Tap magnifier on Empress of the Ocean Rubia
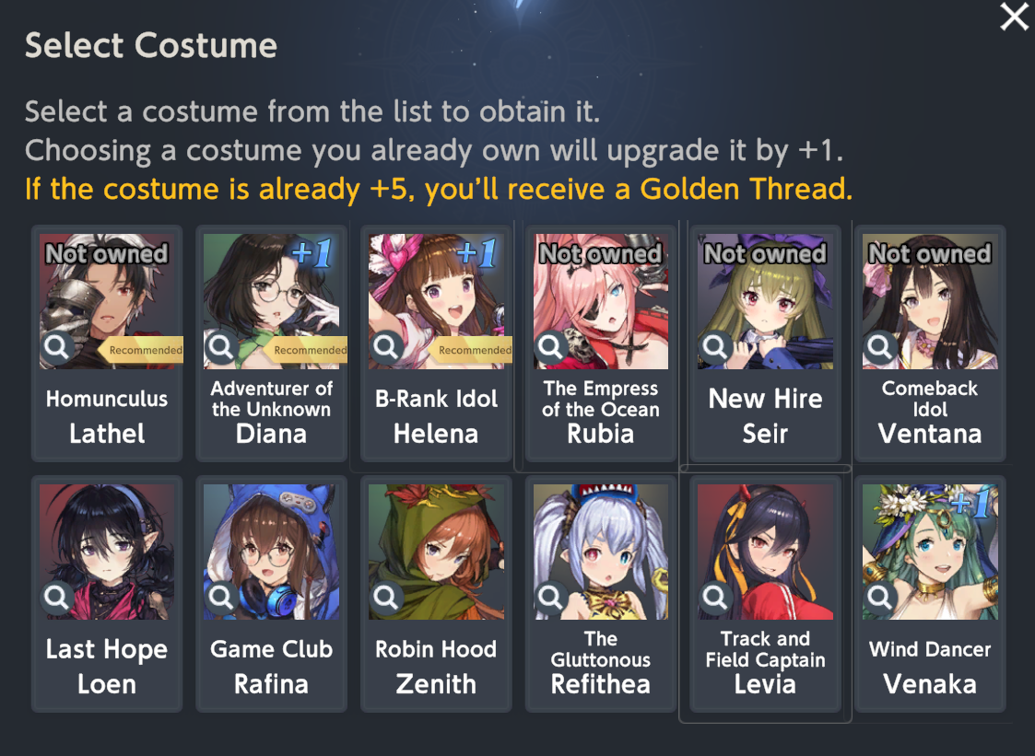 [550, 346]
